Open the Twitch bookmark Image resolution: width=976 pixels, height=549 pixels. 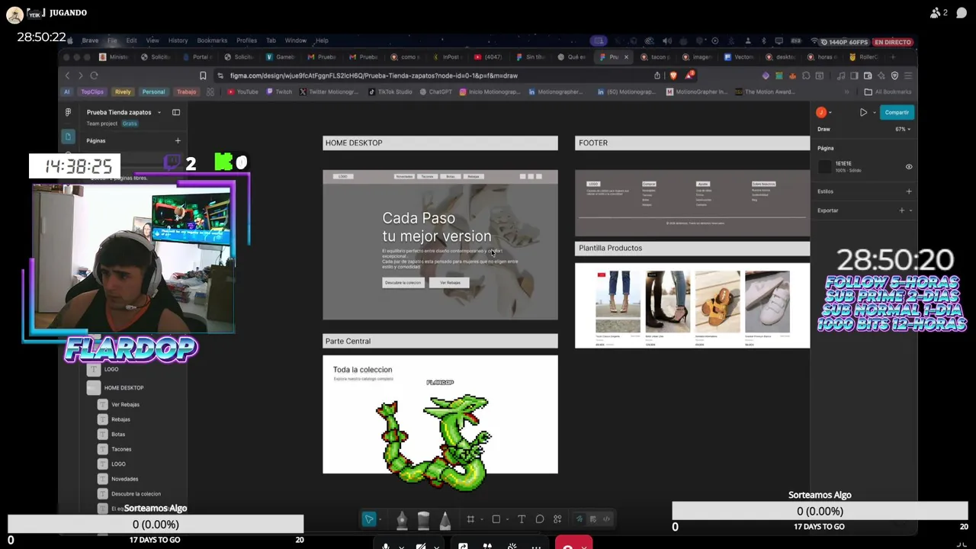click(278, 91)
